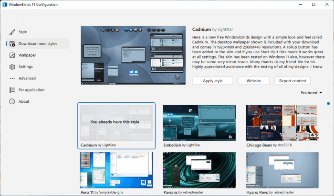Click the Wallpaper picture icon
Image resolution: width=334 pixels, height=196 pixels.
click(12, 55)
